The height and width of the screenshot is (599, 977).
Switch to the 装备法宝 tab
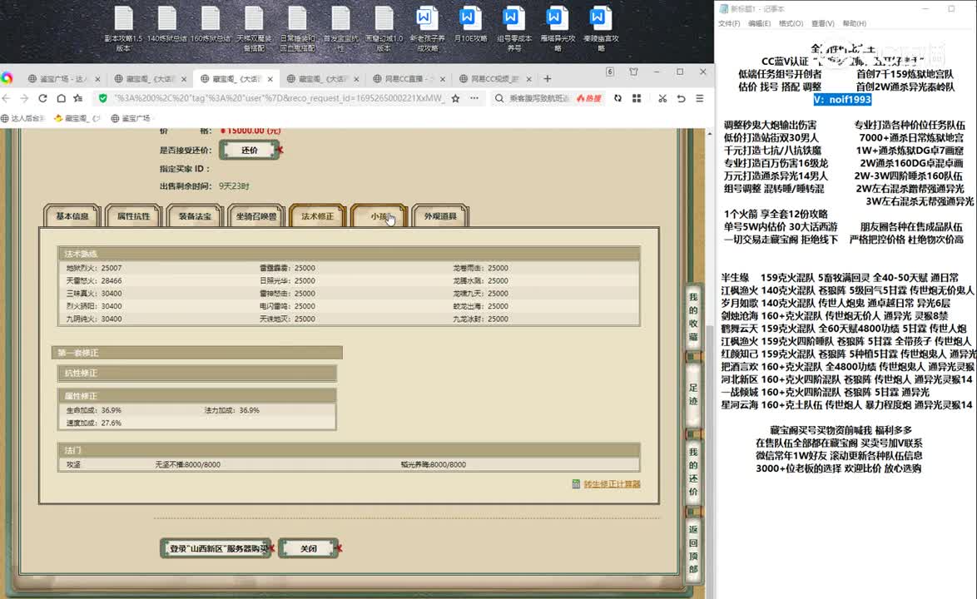[195, 216]
